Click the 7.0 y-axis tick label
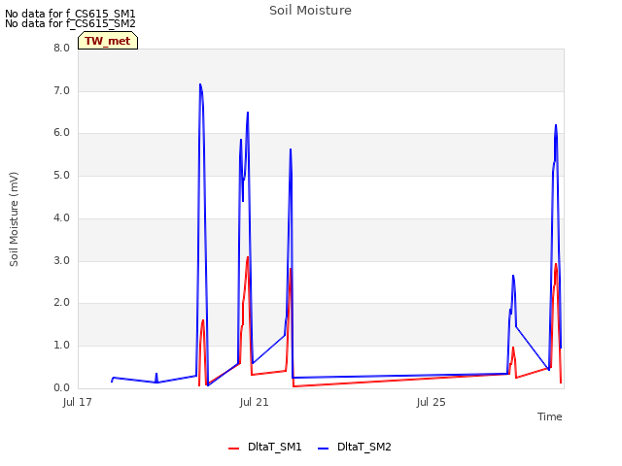 (x=61, y=90)
